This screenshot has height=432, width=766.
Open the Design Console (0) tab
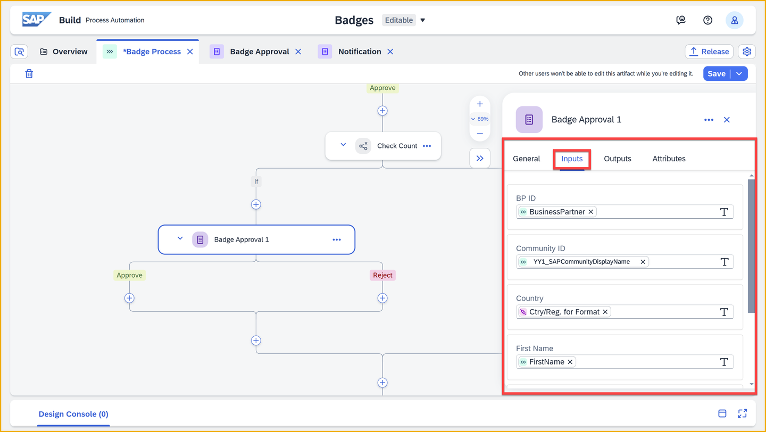(x=73, y=414)
